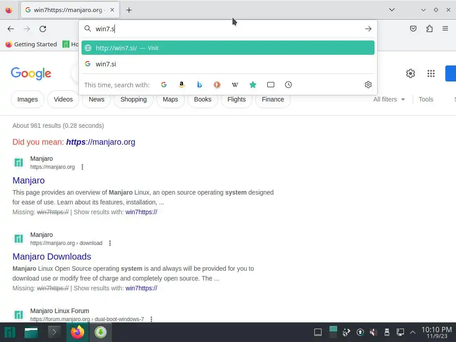This screenshot has height=342, width=456.
Task: Visit http://win7.si/ suggestion
Action: coord(228,48)
